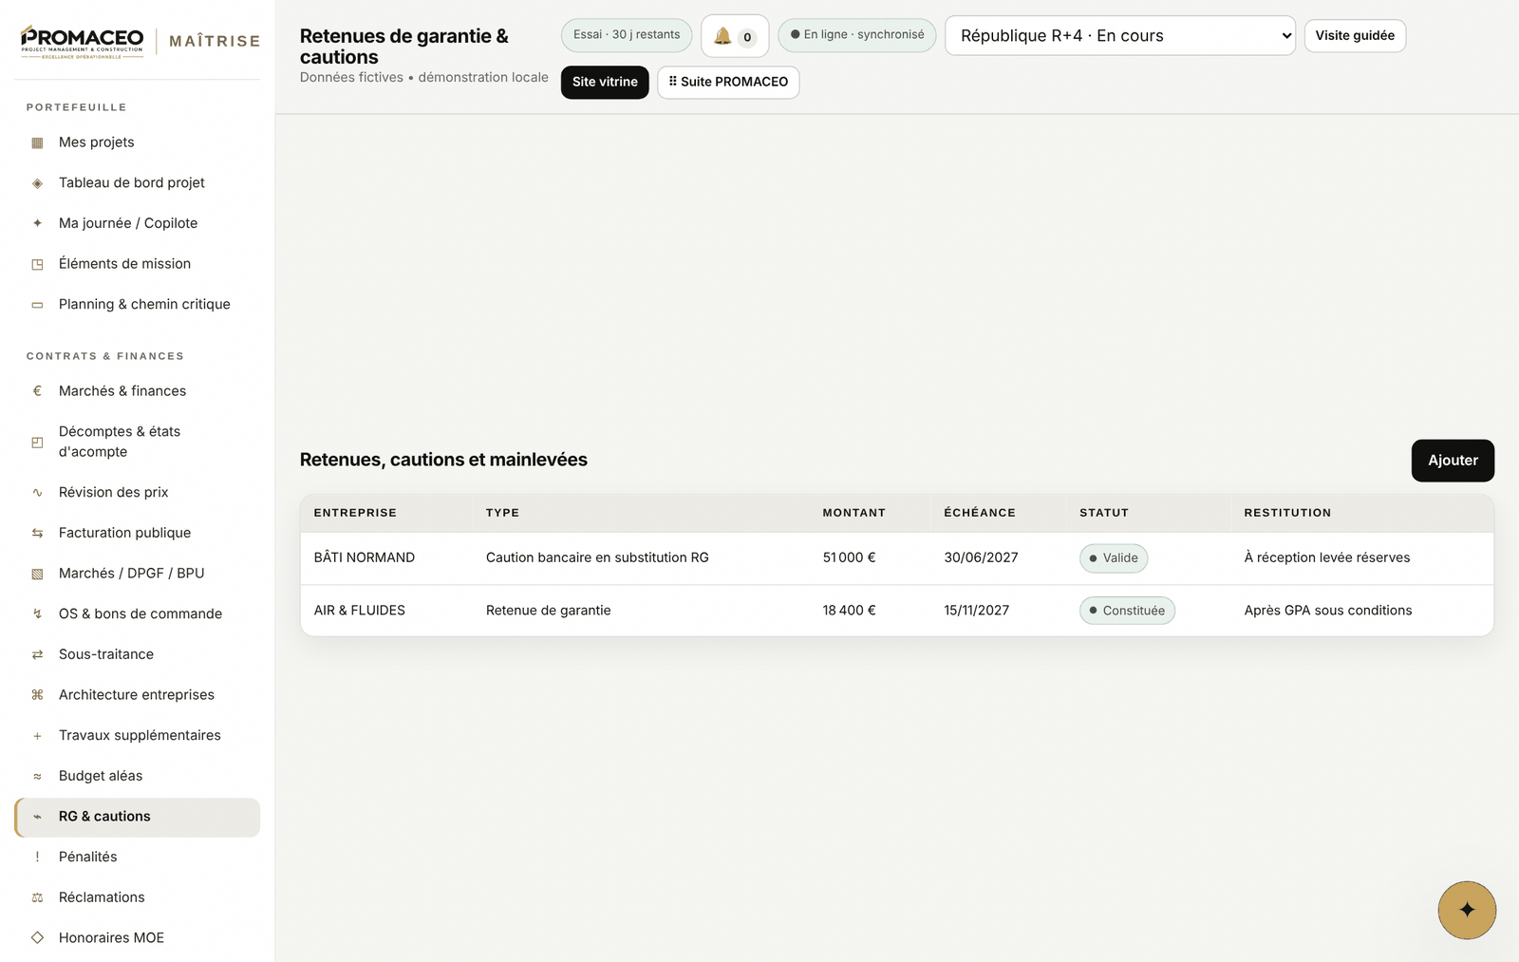1519x962 pixels.
Task: Click the Honoraires MOE diamond icon
Action: (x=37, y=938)
